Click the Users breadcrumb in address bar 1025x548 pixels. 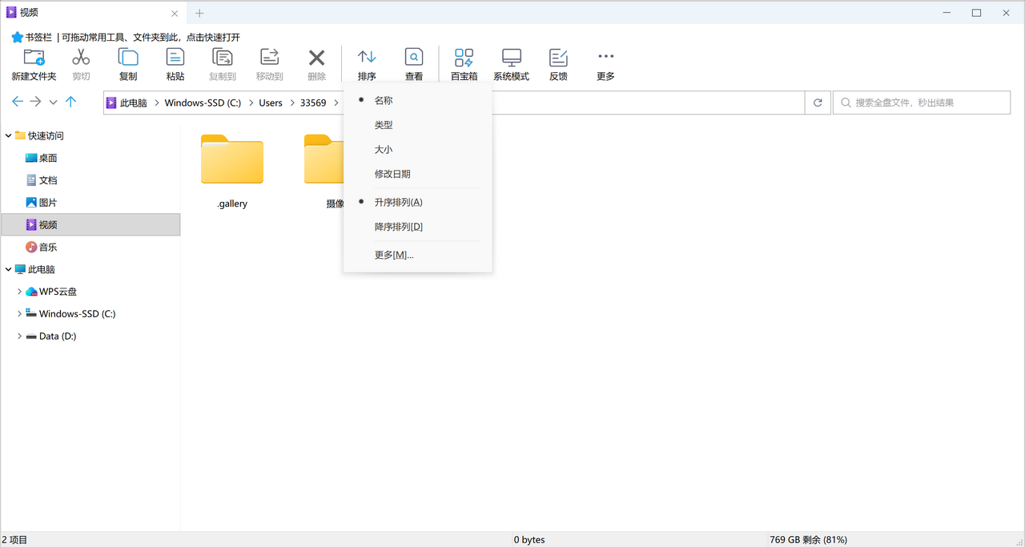coord(271,103)
